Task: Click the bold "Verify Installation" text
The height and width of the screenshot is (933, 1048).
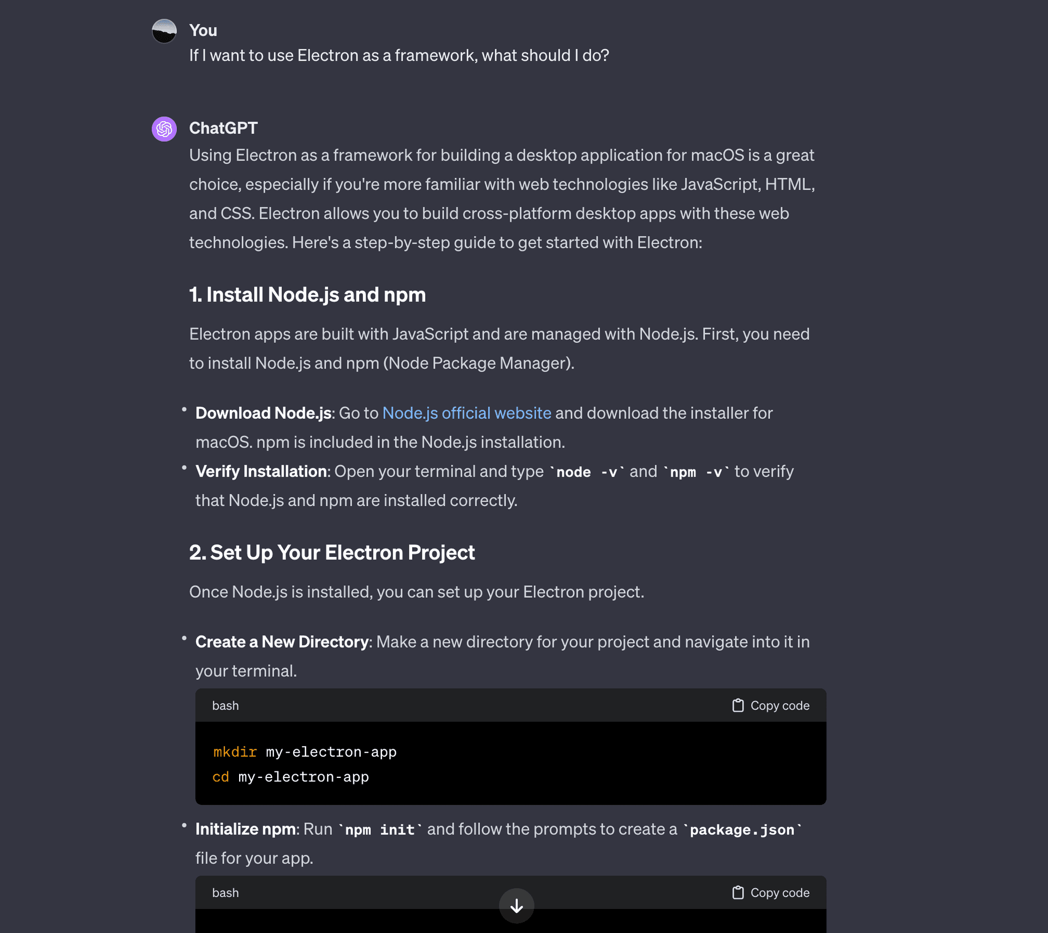Action: (x=261, y=471)
